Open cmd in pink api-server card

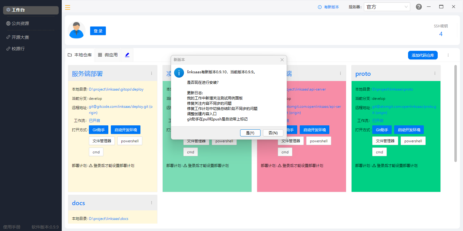[285, 152]
